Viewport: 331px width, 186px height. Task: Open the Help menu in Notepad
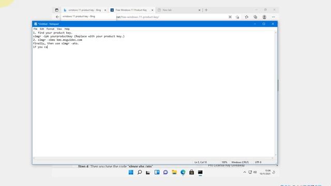67,29
